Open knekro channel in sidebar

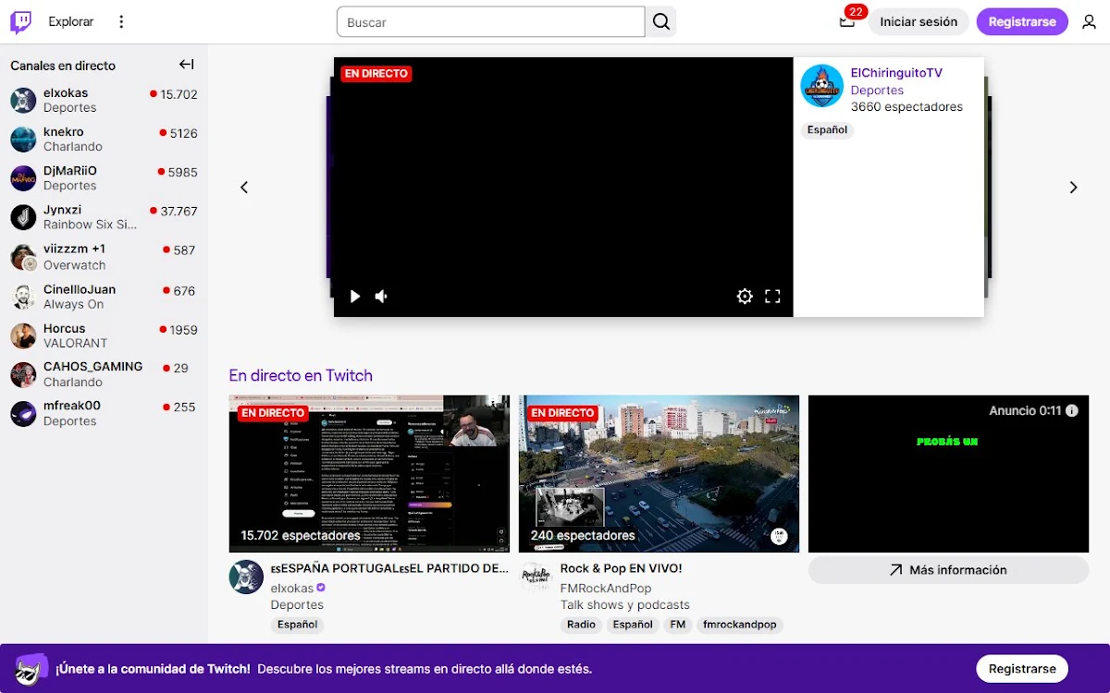104,140
